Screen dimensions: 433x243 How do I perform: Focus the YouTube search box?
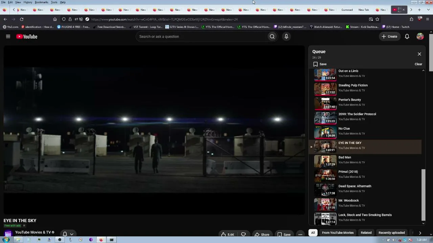201,36
